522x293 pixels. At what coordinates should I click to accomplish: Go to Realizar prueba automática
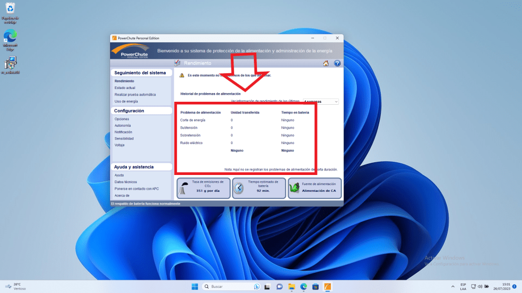(135, 95)
